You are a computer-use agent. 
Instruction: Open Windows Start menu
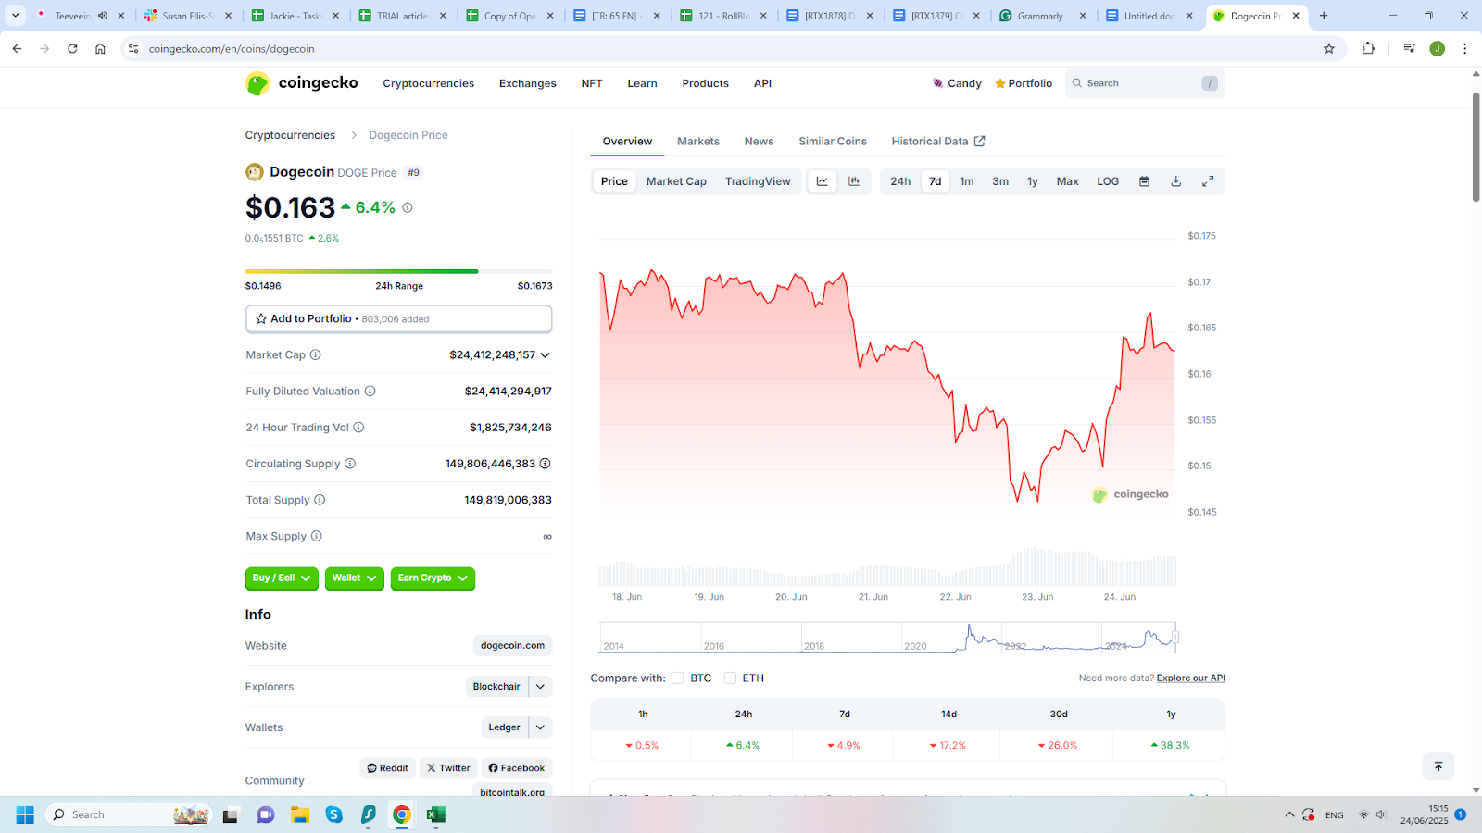tap(25, 814)
